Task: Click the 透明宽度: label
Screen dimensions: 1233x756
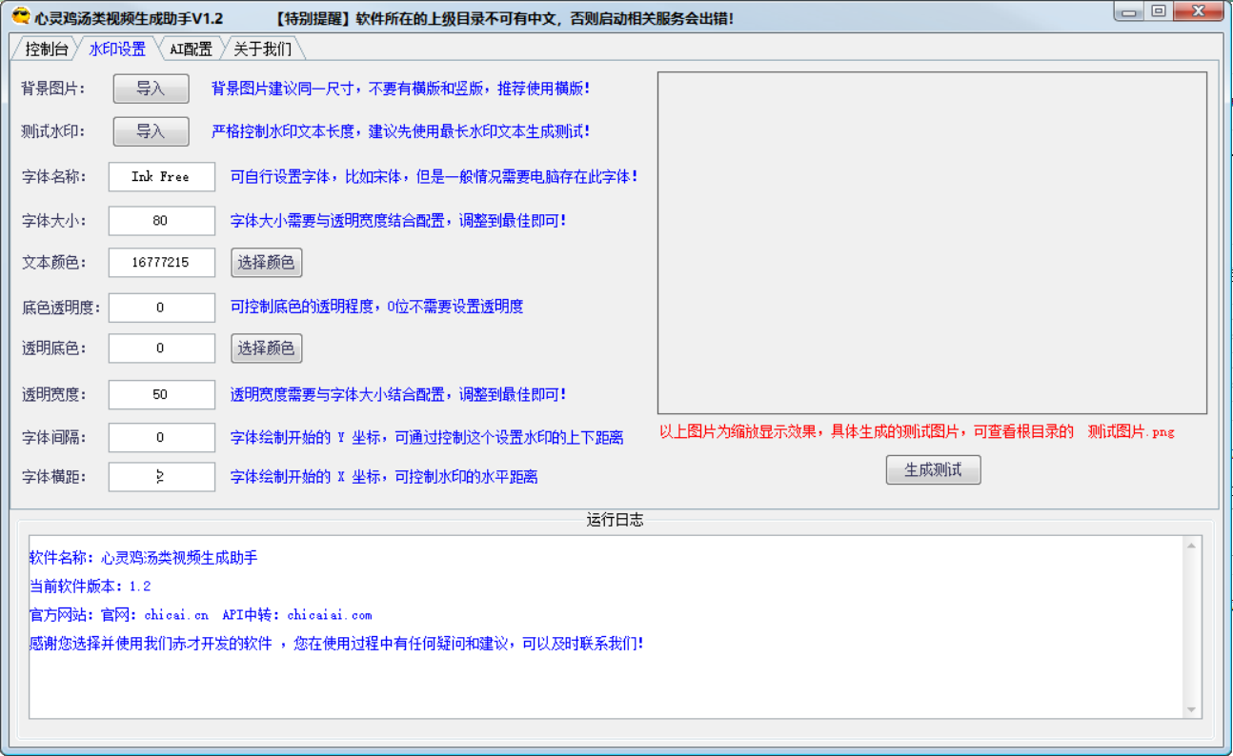Action: tap(54, 394)
